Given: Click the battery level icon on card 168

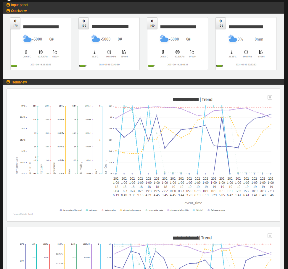Looking at the screenshot, I should (220, 66).
